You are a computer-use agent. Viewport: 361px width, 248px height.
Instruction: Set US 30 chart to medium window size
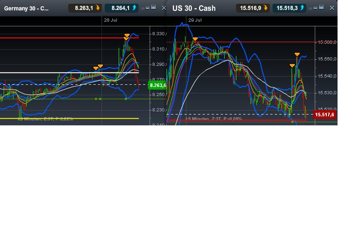315,8
